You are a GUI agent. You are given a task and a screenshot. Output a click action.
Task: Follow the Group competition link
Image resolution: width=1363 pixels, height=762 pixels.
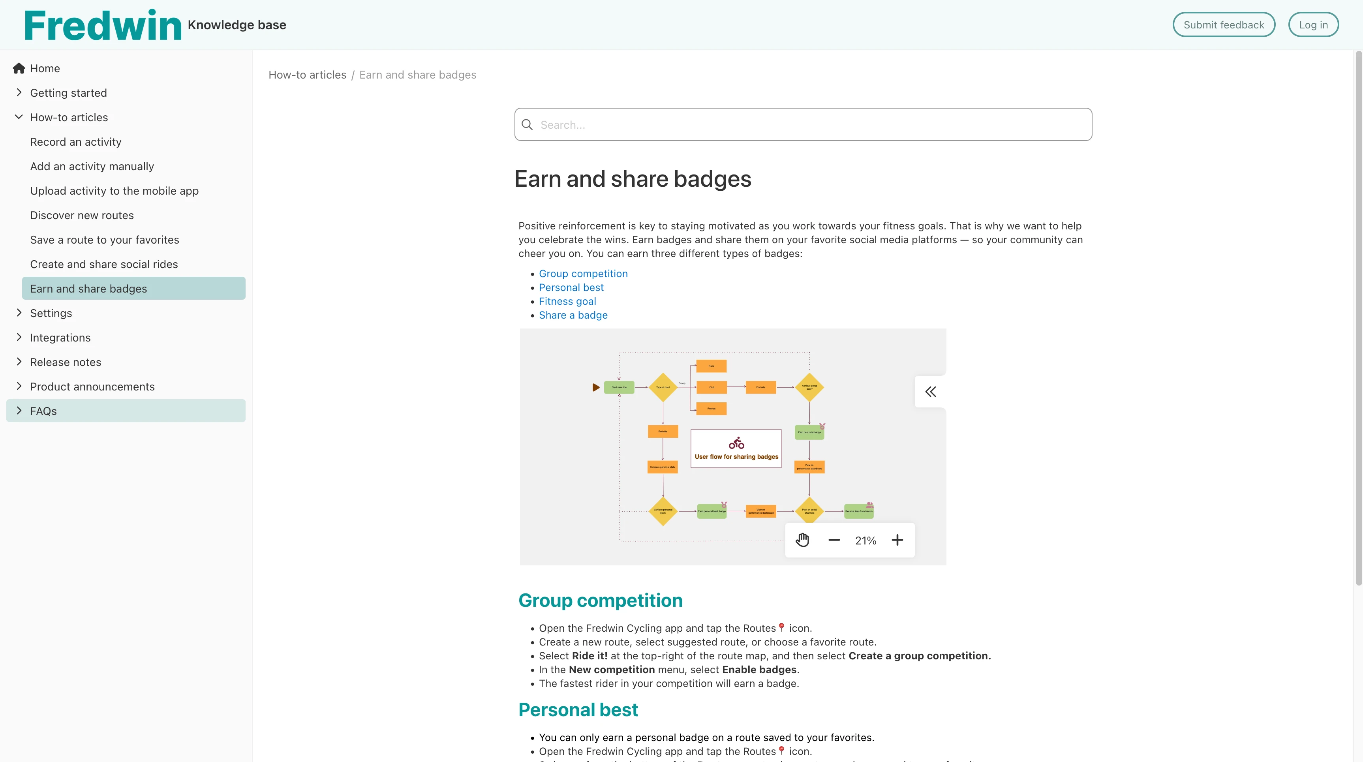pos(582,273)
